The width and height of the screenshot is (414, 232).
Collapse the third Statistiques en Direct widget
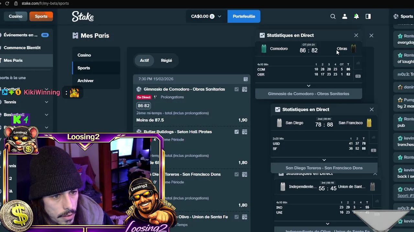375,174
